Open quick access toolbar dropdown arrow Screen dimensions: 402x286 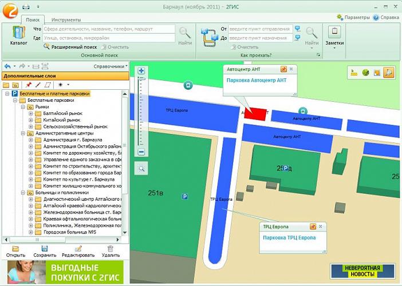(38, 7)
